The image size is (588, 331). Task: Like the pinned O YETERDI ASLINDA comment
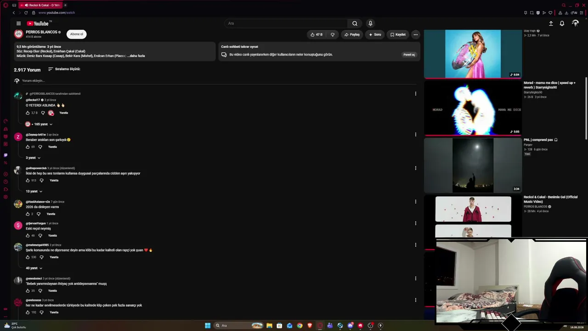(28, 113)
